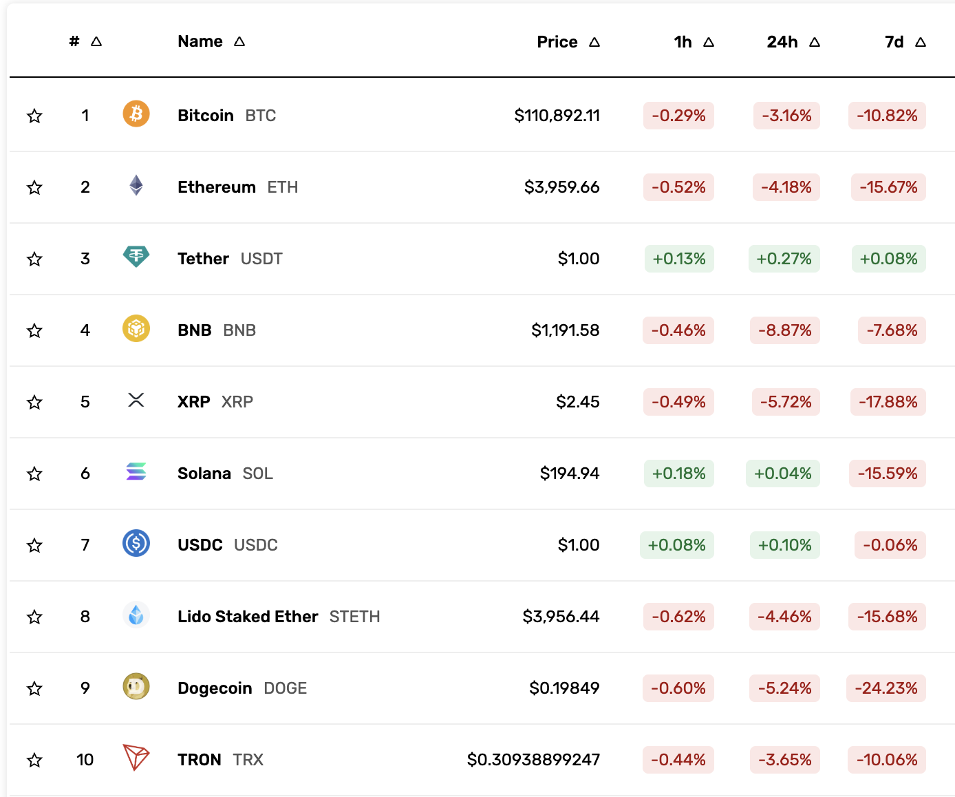This screenshot has height=797, width=955.
Task: Click the Ethereum diamond logo icon
Action: 136,187
